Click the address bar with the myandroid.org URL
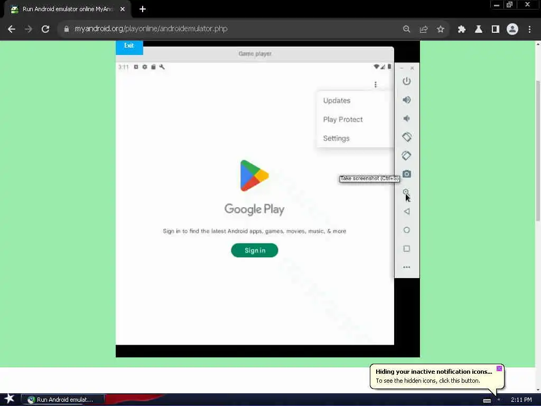Screen dimensions: 541x406 [151, 29]
